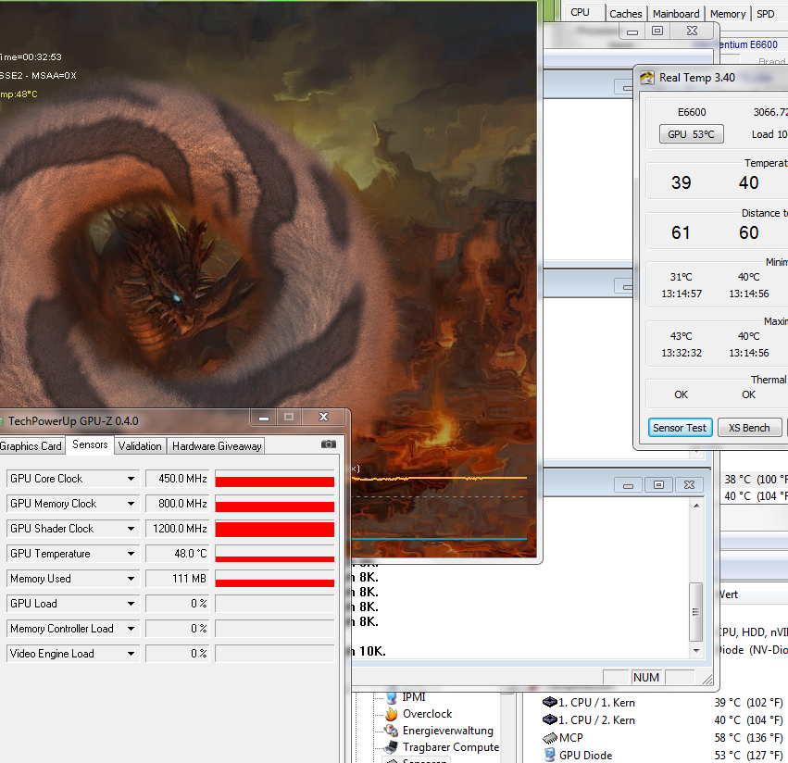Open the GPU Core Clock dropdown
The image size is (788, 763).
[x=131, y=479]
